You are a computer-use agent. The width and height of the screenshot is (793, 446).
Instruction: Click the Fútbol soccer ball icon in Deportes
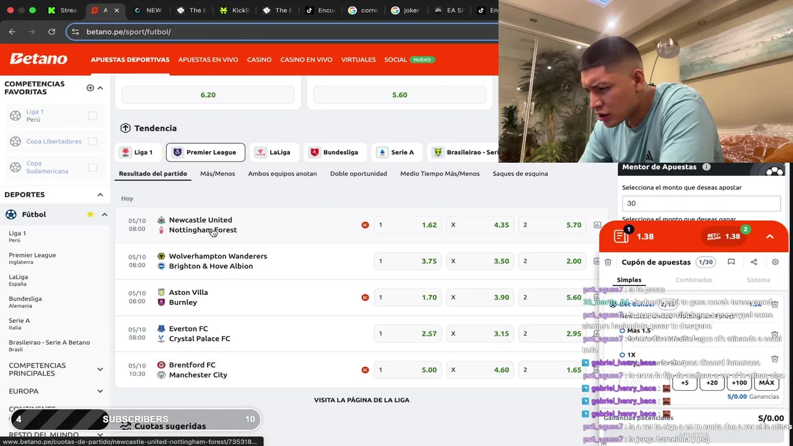11,214
